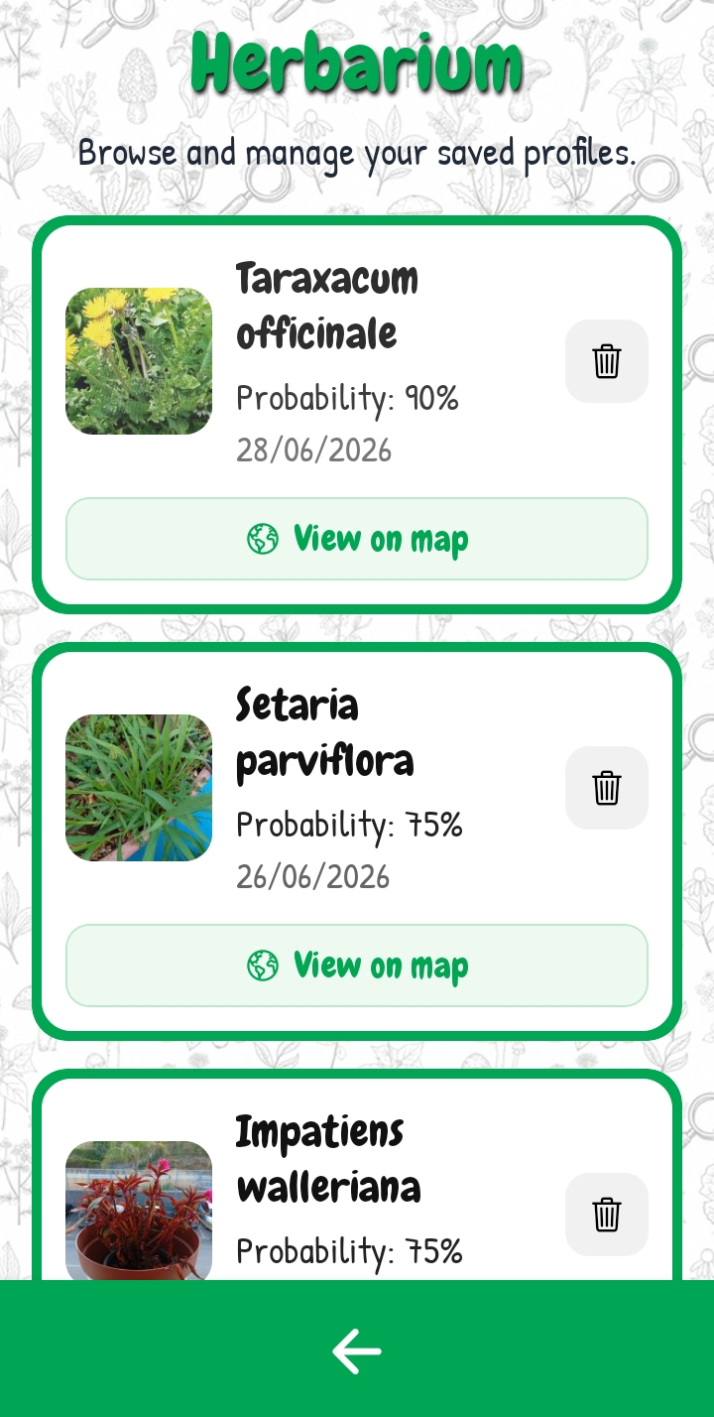View Taraxacum officinale on map
This screenshot has width=714, height=1417.
pyautogui.click(x=357, y=539)
